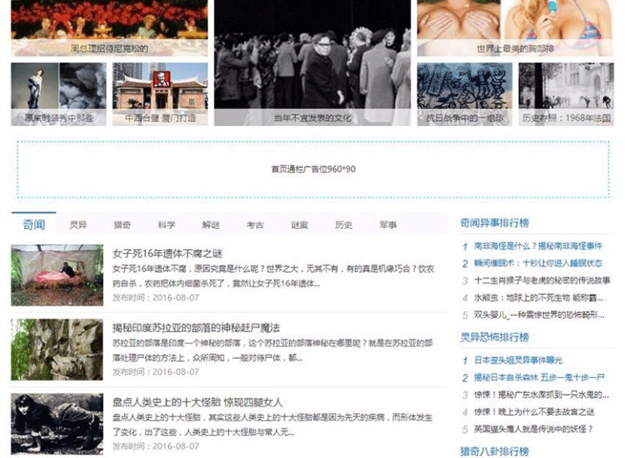
Task: Click thumbnail of the 苏拉亚 tribe article
Action: [x=57, y=350]
